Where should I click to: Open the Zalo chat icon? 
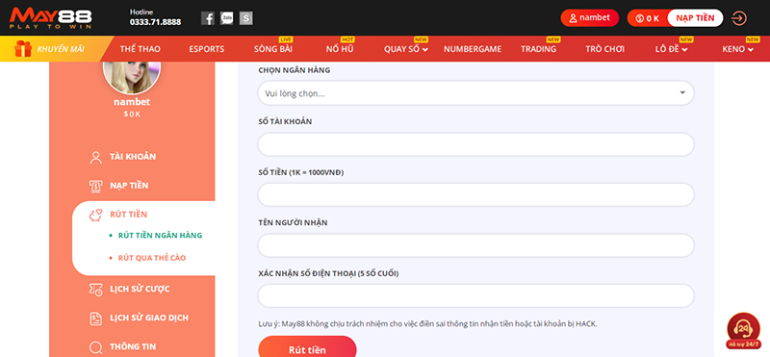point(227,18)
